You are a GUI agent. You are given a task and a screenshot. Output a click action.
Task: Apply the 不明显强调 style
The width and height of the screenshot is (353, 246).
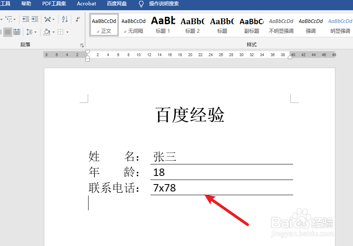[281, 25]
